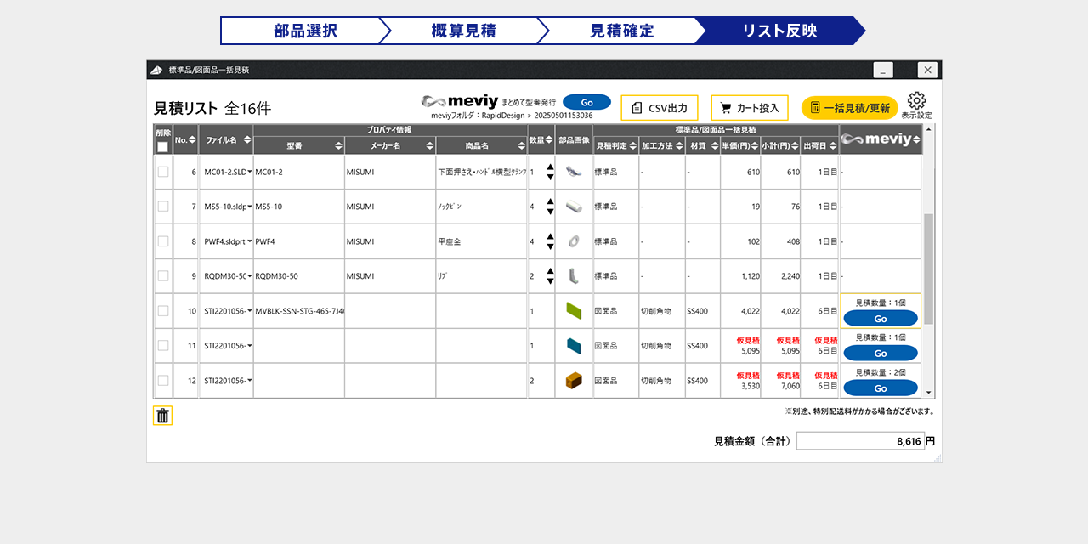
Task: Click the green part thumbnail in row 10
Action: 574,311
